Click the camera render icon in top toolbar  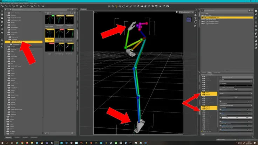pos(168,6)
